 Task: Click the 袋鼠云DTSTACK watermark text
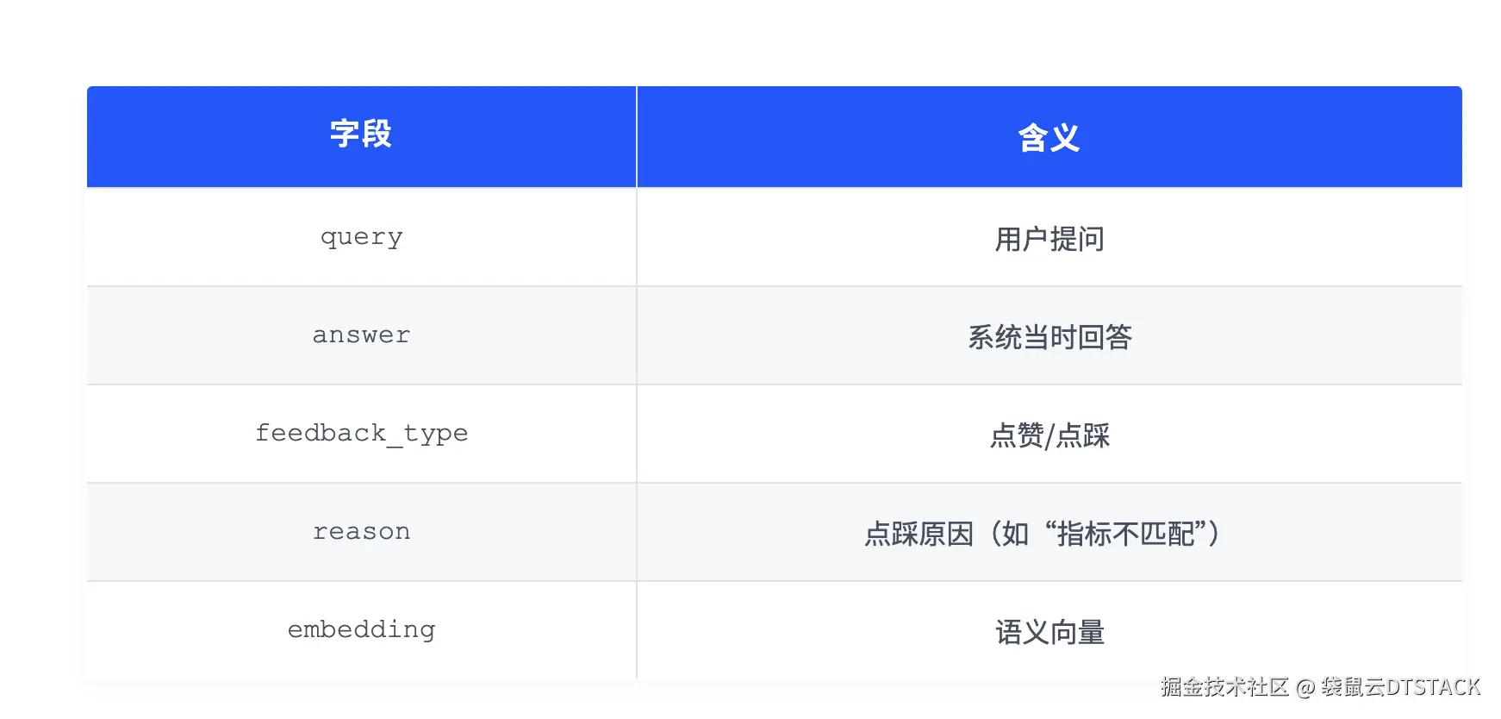click(x=1400, y=687)
